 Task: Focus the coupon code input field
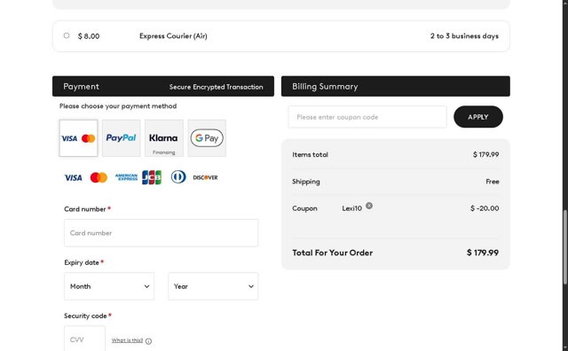click(x=367, y=117)
